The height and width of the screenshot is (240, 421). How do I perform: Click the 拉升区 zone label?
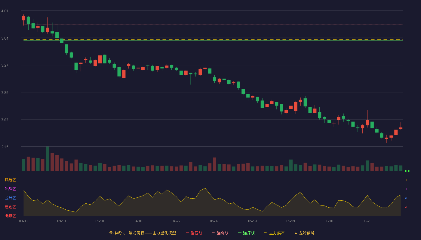10,198
